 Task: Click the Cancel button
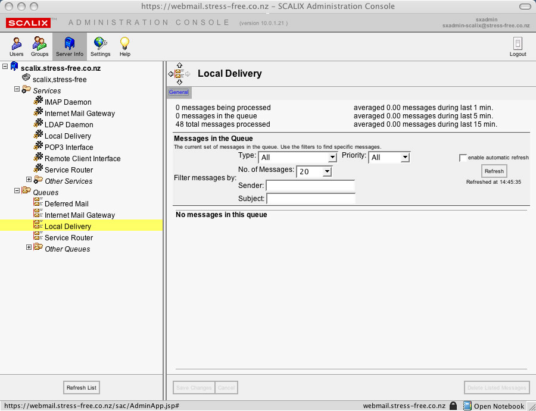(x=226, y=387)
